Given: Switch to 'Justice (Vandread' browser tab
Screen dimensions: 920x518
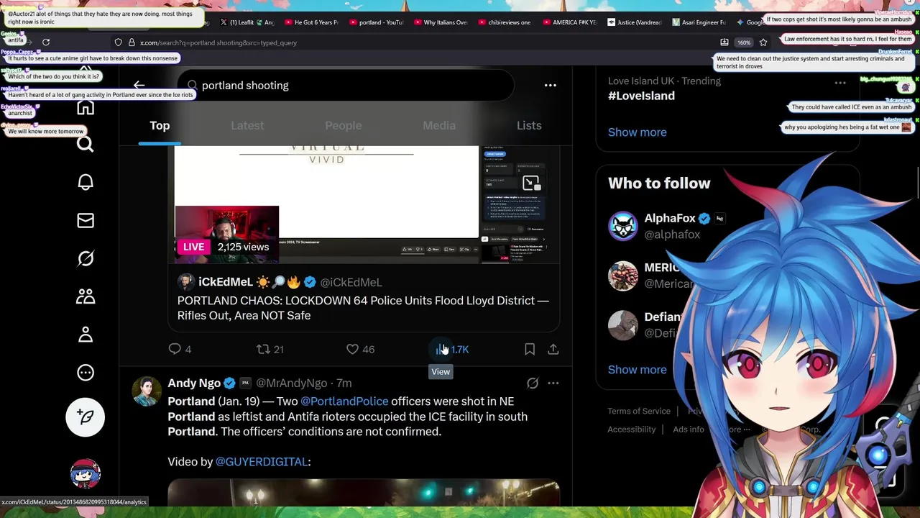Looking at the screenshot, I should pyautogui.click(x=635, y=22).
